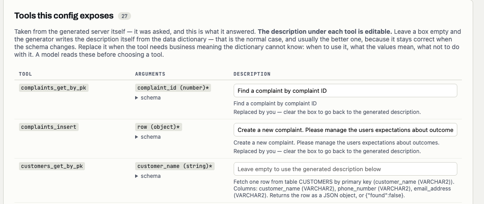
Task: Edit the 'Find a complaint by complaint ID' description box
Action: click(x=345, y=91)
